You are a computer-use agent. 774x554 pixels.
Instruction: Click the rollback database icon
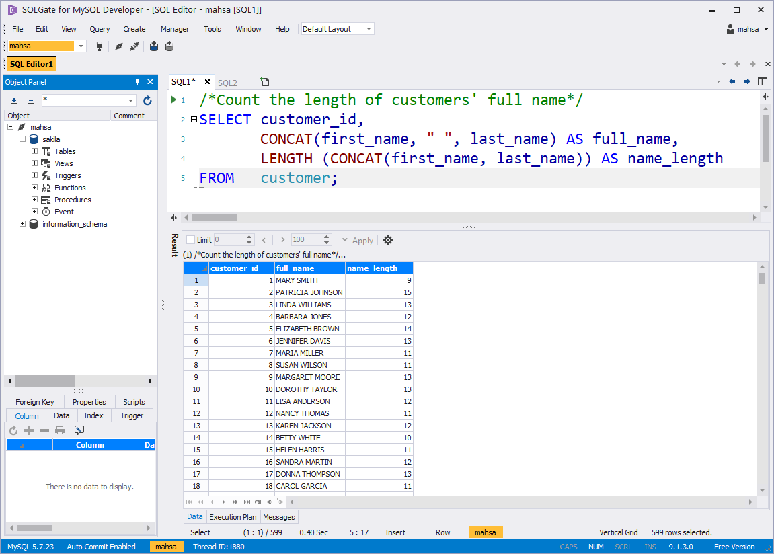point(169,46)
